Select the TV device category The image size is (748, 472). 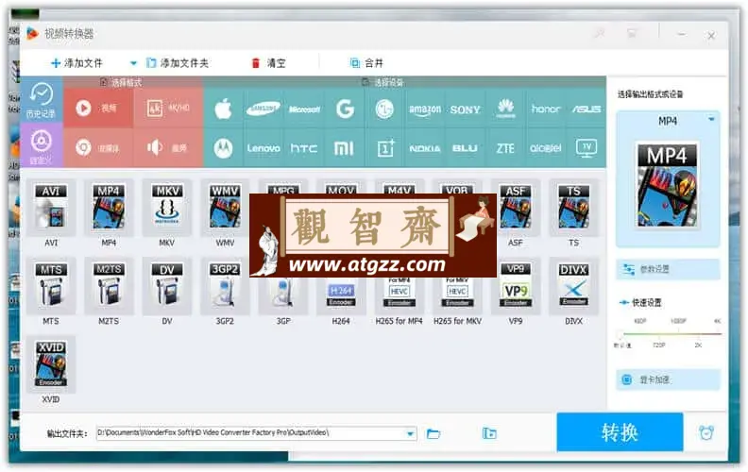coord(586,148)
